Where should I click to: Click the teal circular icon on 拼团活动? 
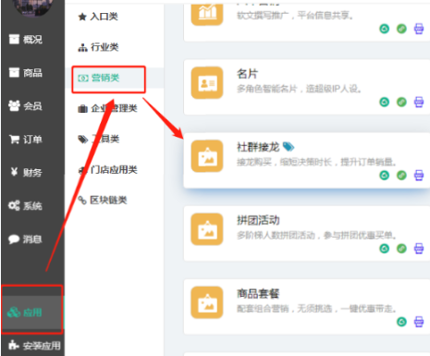384,249
